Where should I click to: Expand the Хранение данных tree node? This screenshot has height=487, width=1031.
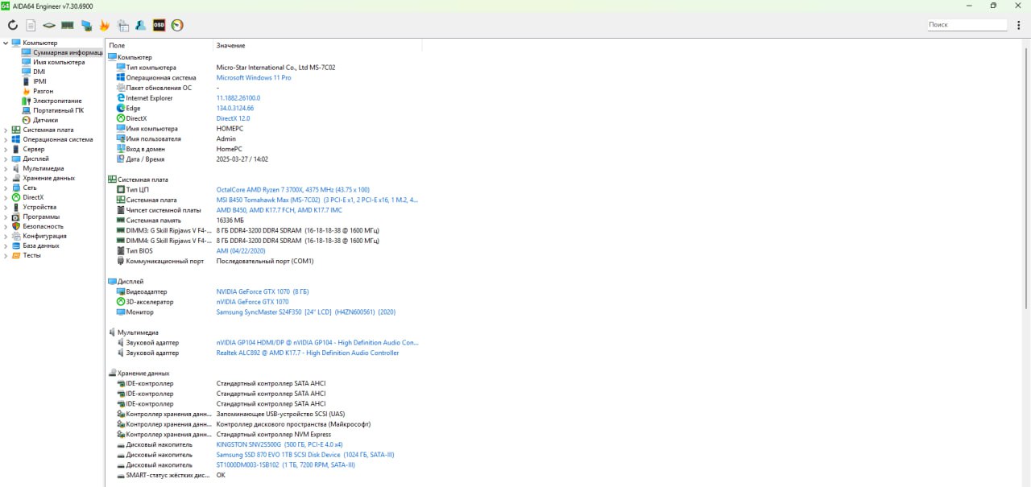pyautogui.click(x=6, y=178)
